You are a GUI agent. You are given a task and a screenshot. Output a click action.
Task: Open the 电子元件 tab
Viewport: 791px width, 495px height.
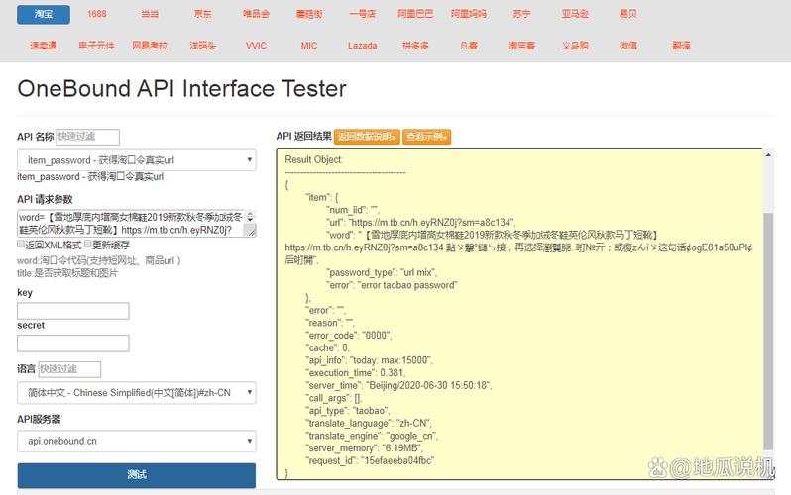(x=96, y=46)
